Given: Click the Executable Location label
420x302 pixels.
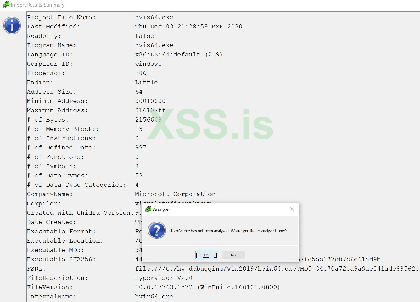Looking at the screenshot, I should (65, 241).
